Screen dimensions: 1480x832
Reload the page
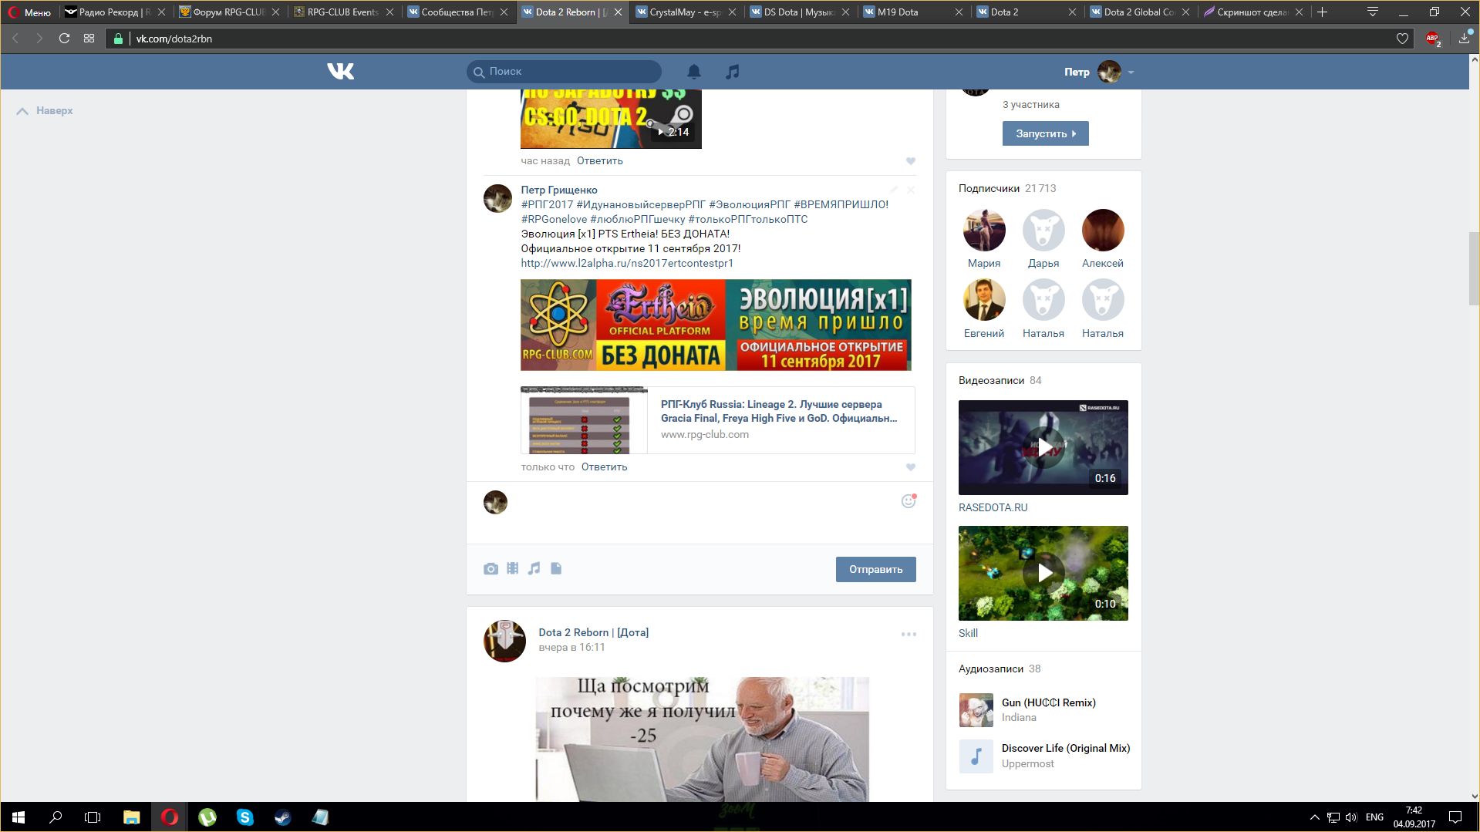click(x=64, y=39)
